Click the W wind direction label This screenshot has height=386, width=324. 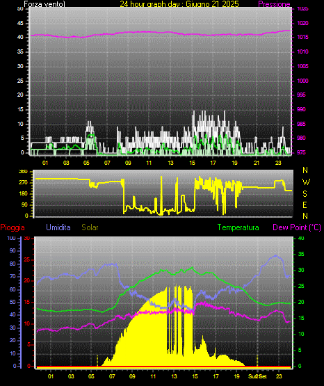(x=306, y=182)
